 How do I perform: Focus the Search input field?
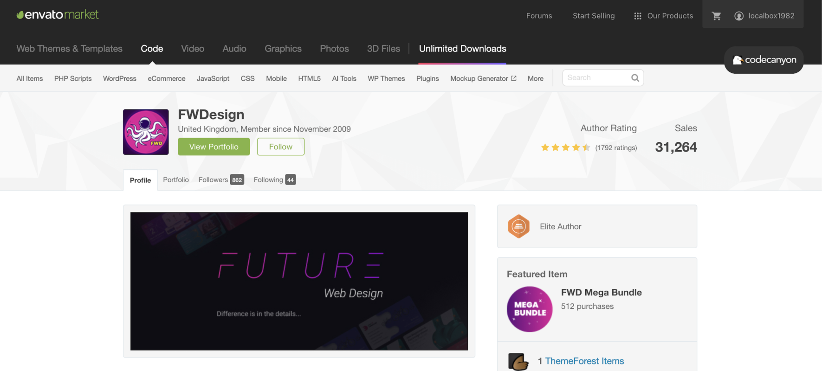pyautogui.click(x=596, y=78)
